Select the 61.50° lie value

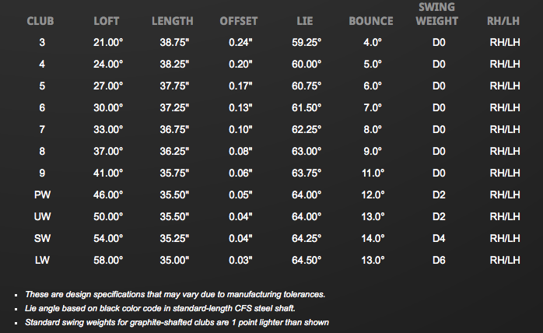point(305,107)
